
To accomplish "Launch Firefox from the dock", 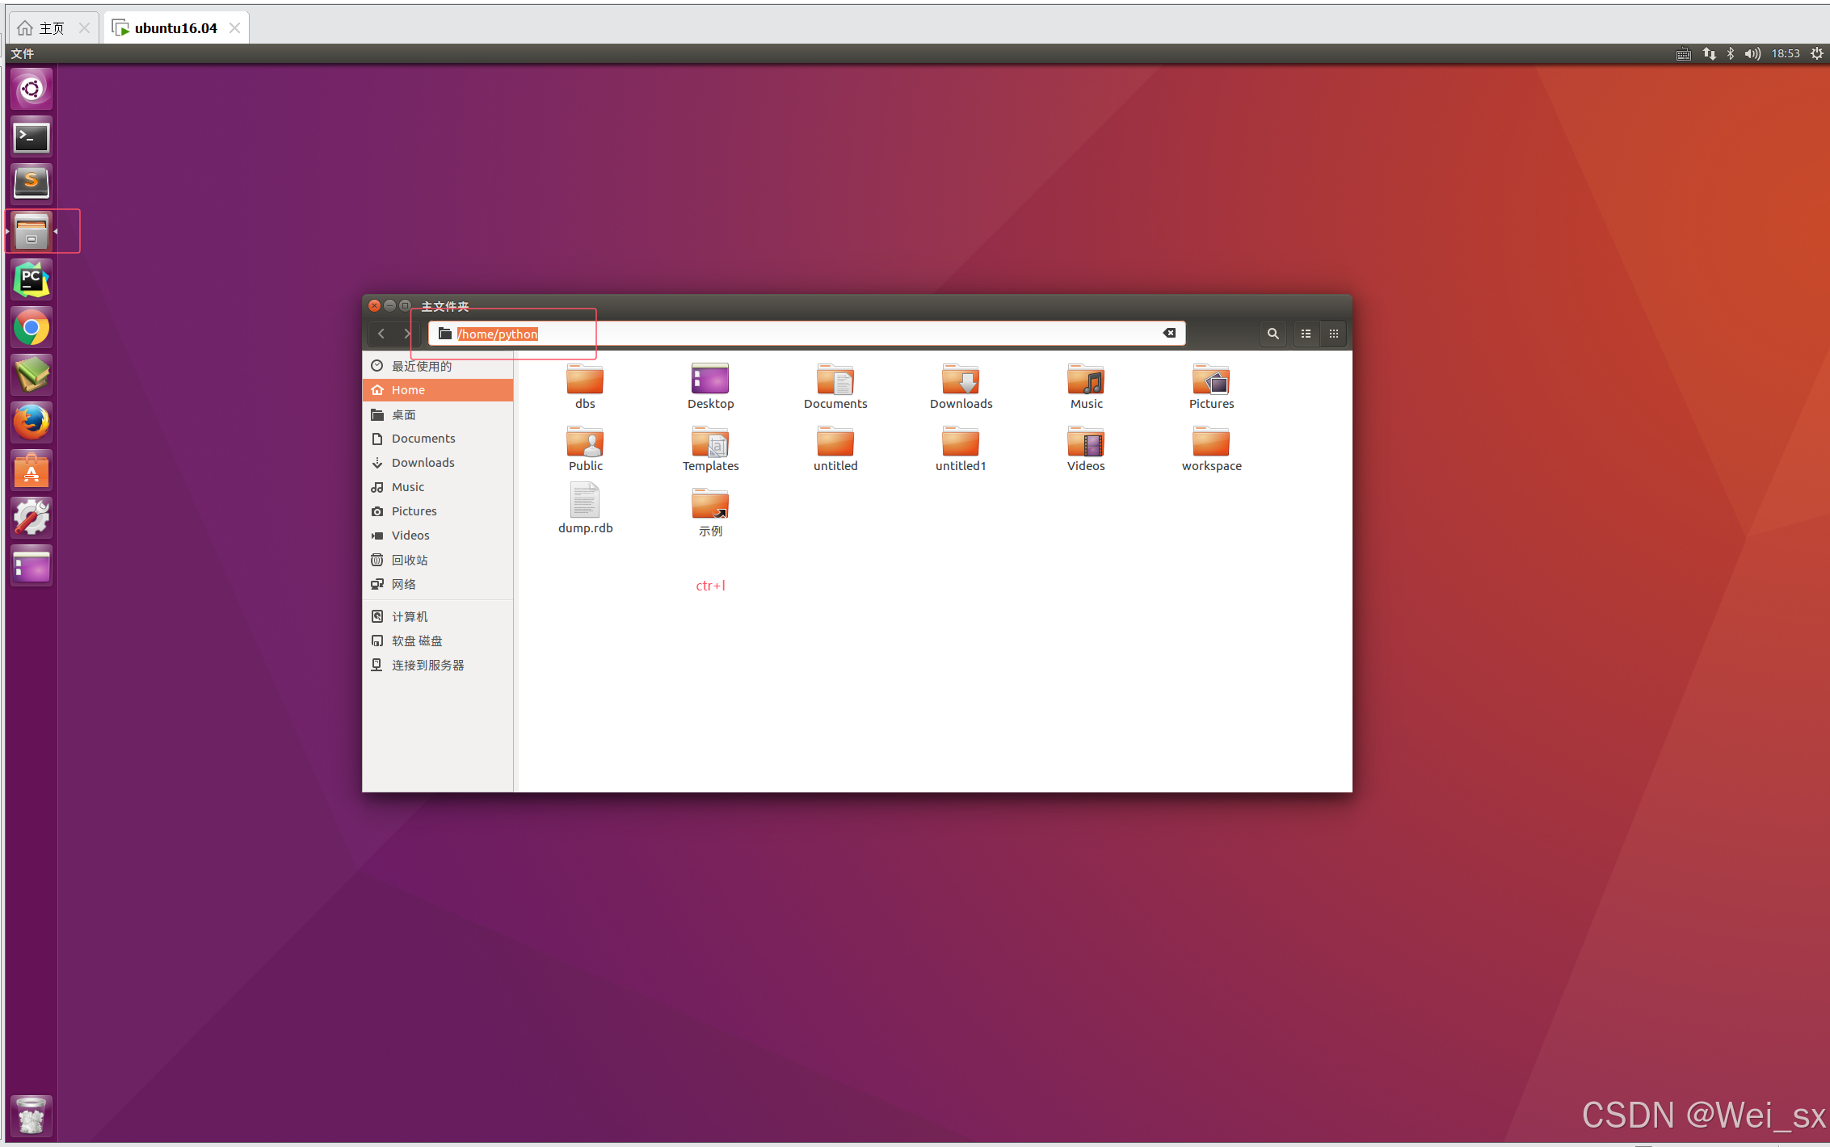I will [32, 422].
